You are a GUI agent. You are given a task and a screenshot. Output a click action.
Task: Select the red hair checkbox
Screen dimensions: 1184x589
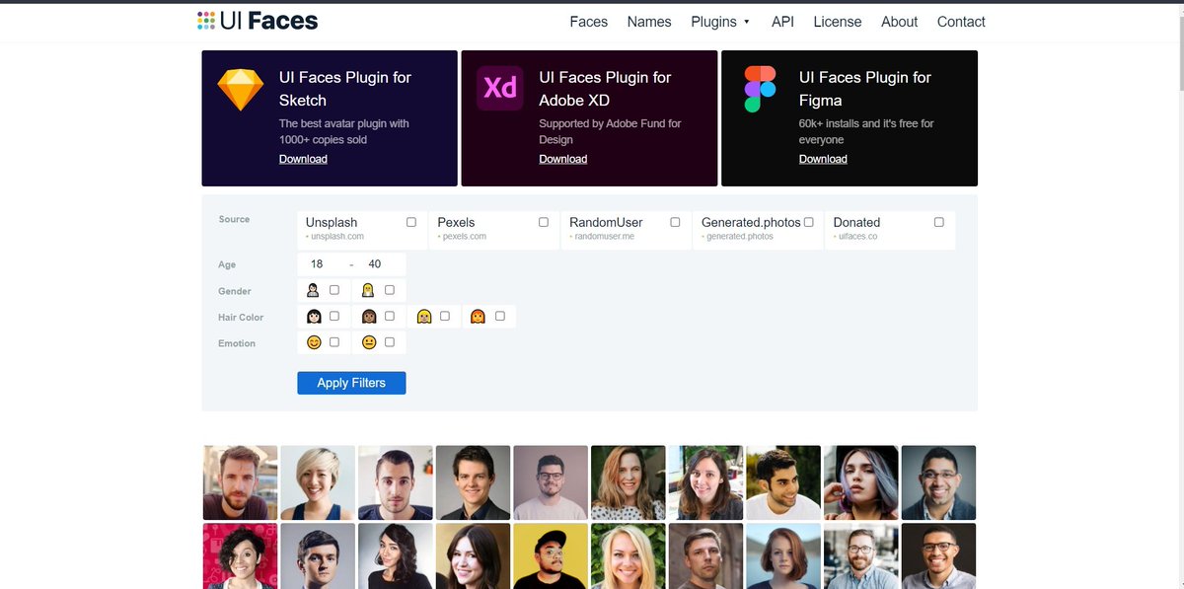[500, 317]
